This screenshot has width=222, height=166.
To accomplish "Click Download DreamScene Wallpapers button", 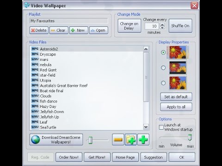I will pos(56,140).
